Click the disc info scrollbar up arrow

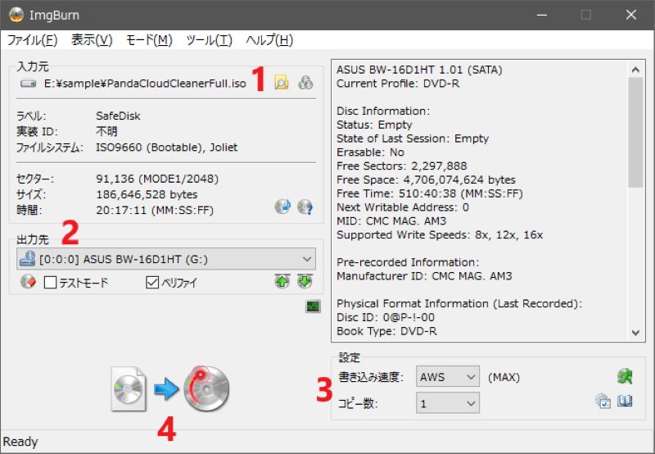pos(635,70)
